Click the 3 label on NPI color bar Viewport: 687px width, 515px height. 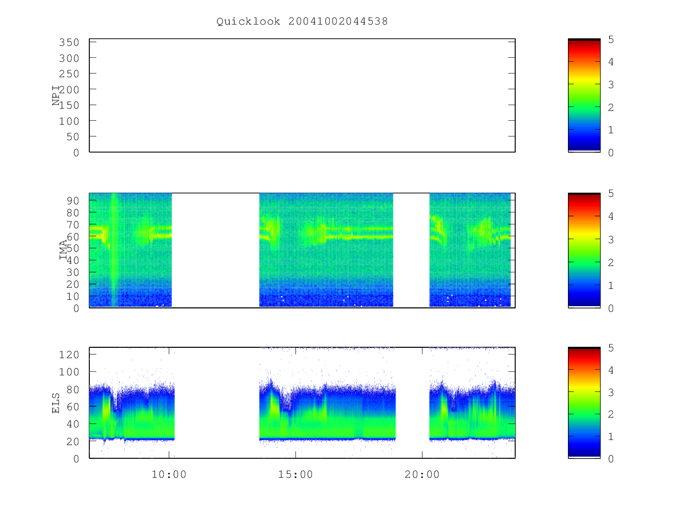point(611,85)
